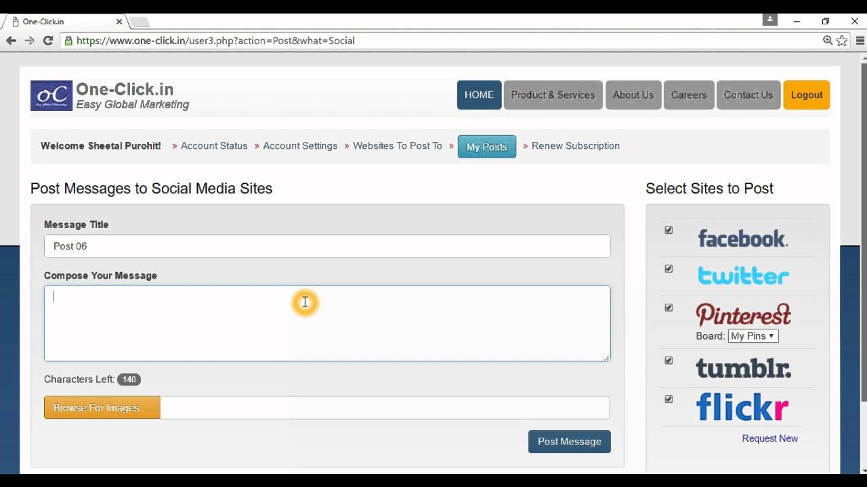Open a new browser tab
The width and height of the screenshot is (867, 487).
pos(139,22)
